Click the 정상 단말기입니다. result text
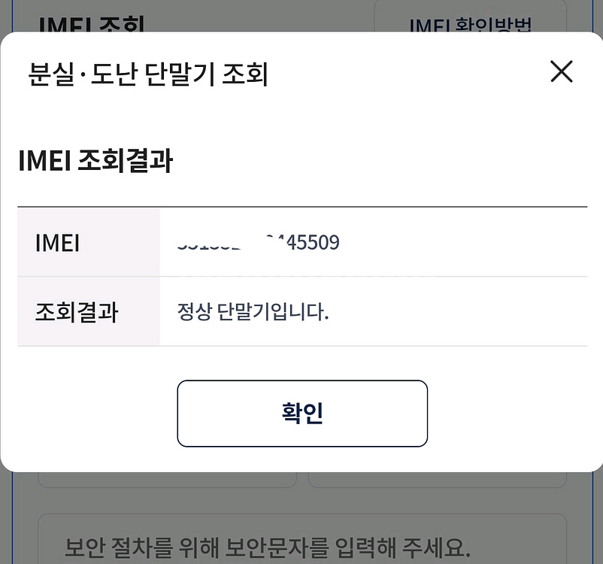Screen dimensions: 603x564 253,311
